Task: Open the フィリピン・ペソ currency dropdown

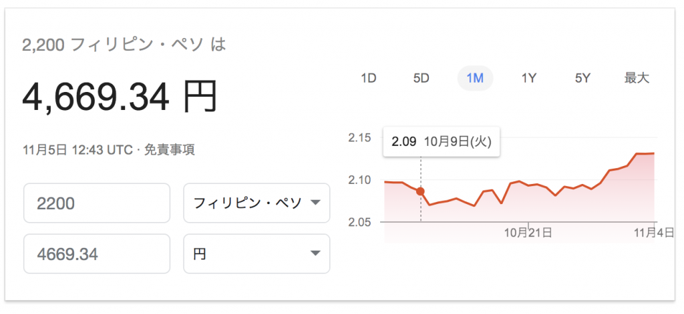Action: click(256, 203)
